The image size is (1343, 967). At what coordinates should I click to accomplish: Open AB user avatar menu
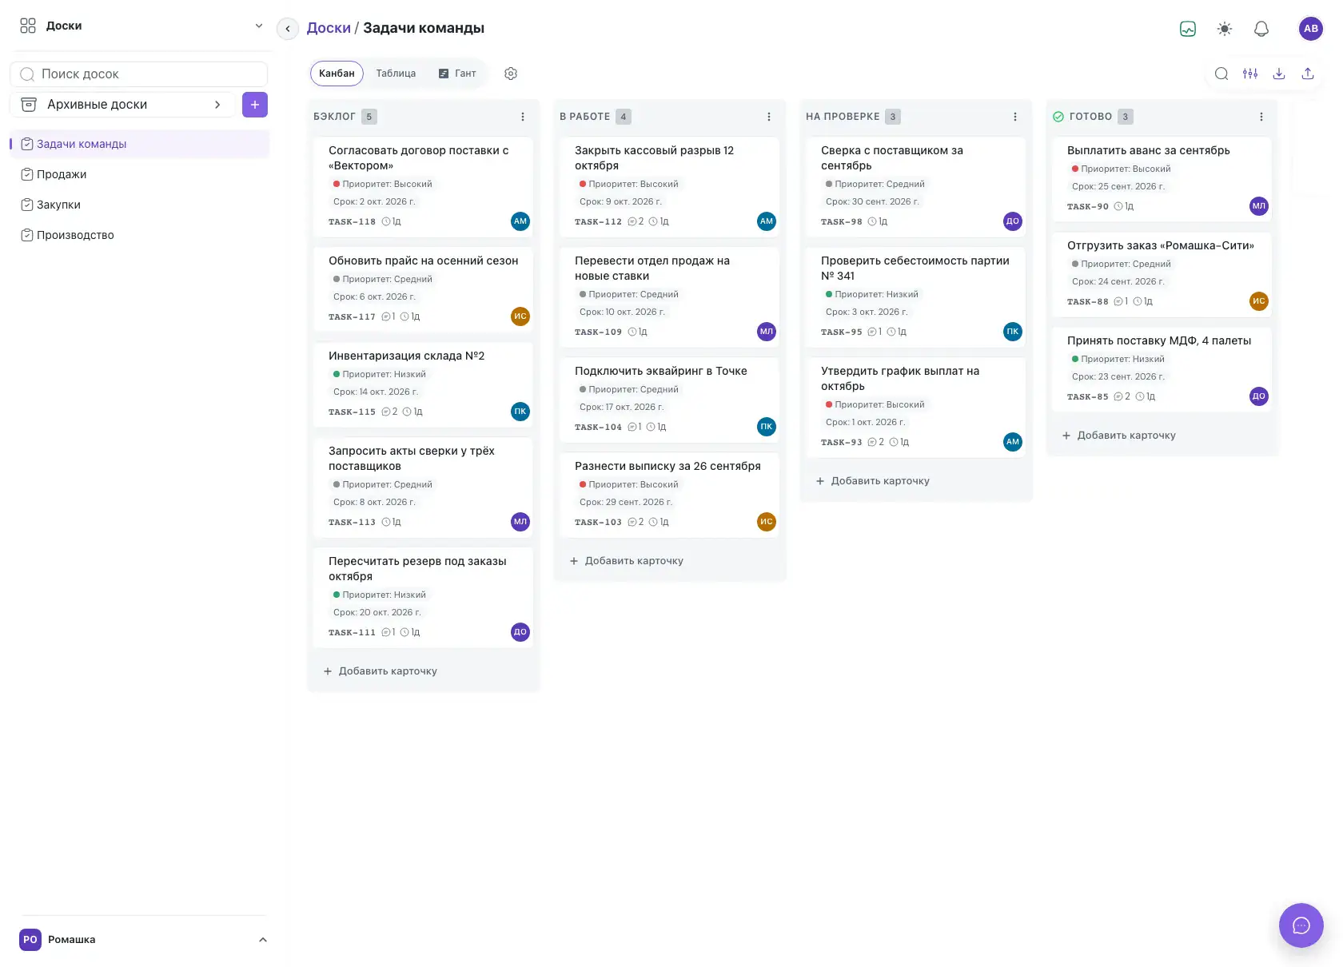pyautogui.click(x=1311, y=29)
